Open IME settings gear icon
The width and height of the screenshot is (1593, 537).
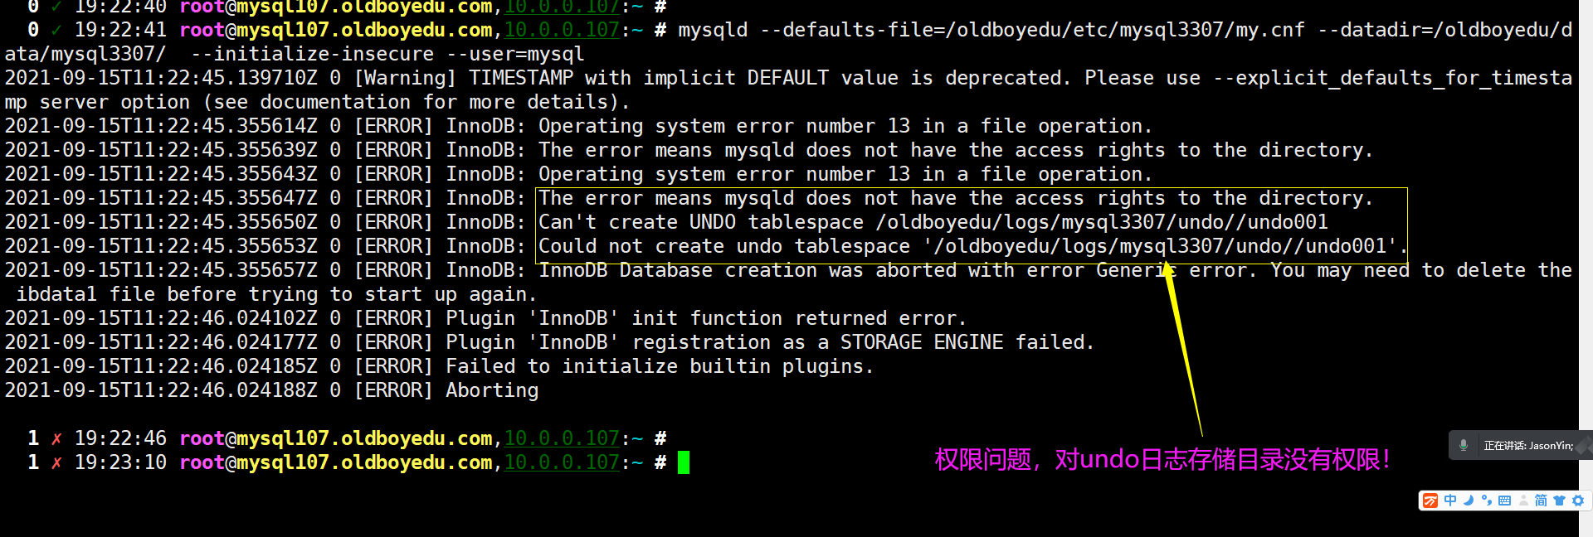click(1578, 501)
